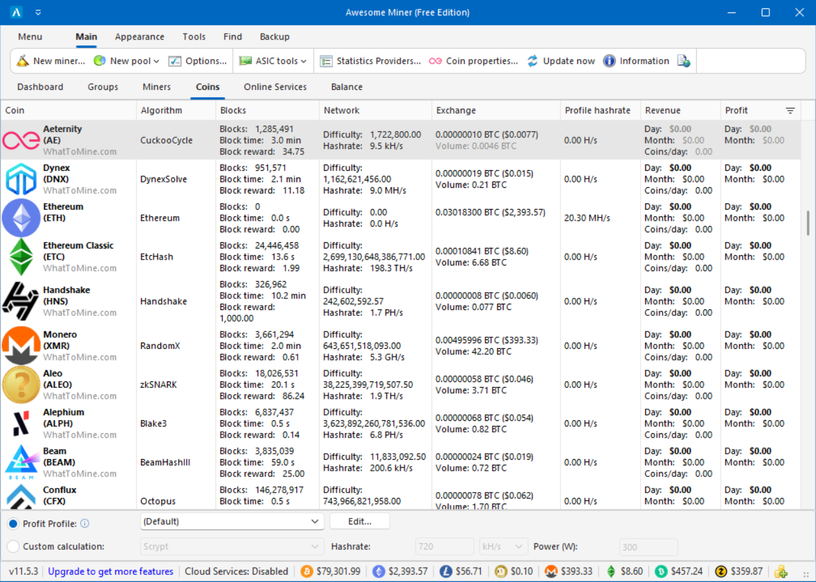Open the Find ribbon tab
The width and height of the screenshot is (816, 582).
(x=232, y=37)
